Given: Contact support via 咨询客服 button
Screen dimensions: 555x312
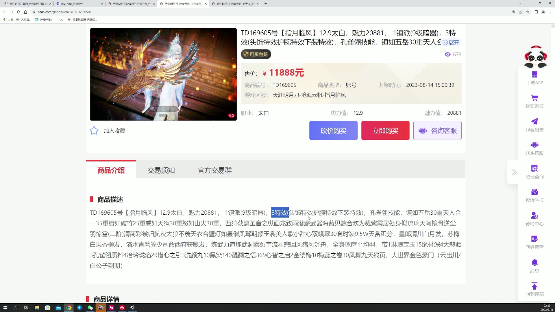Looking at the screenshot, I should pos(437,130).
